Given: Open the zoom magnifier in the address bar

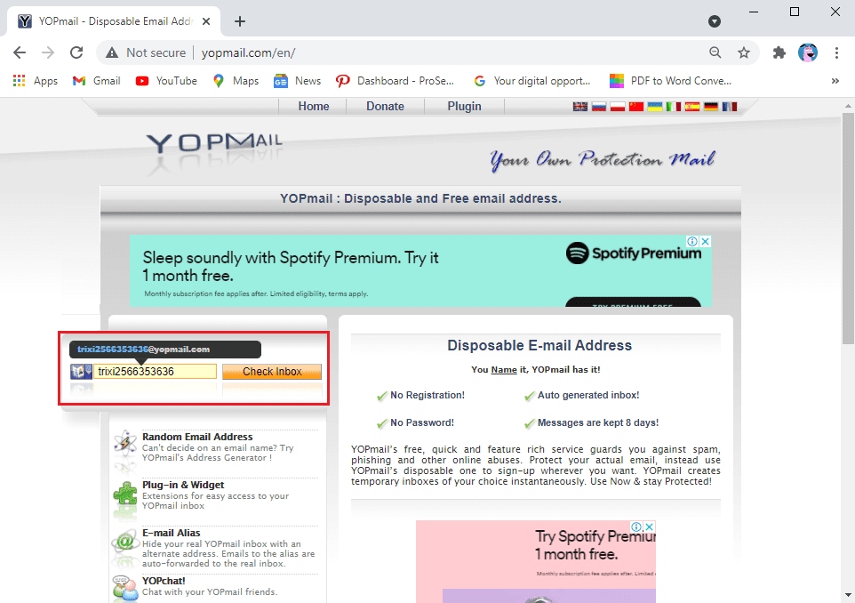Looking at the screenshot, I should click(x=715, y=52).
